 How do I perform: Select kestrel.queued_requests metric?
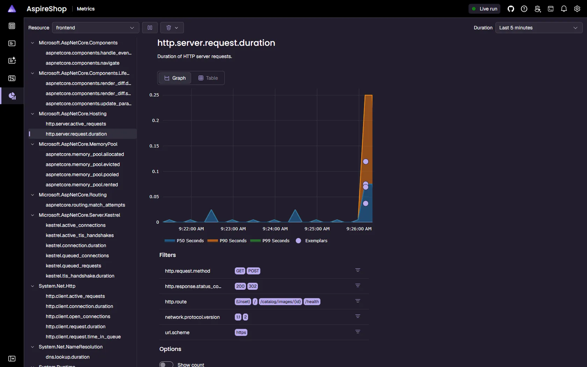coord(73,266)
